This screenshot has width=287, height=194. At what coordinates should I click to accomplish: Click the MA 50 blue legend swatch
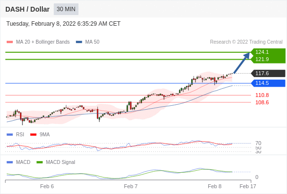[x=79, y=42]
